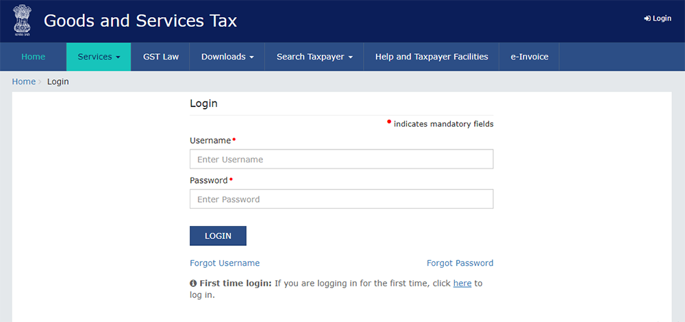Click the Login form heading
This screenshot has width=685, height=322.
coord(203,103)
